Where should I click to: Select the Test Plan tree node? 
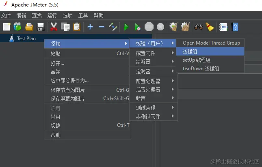click(26, 39)
